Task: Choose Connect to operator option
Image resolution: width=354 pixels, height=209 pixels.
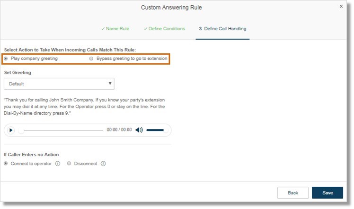Action: [x=6, y=164]
